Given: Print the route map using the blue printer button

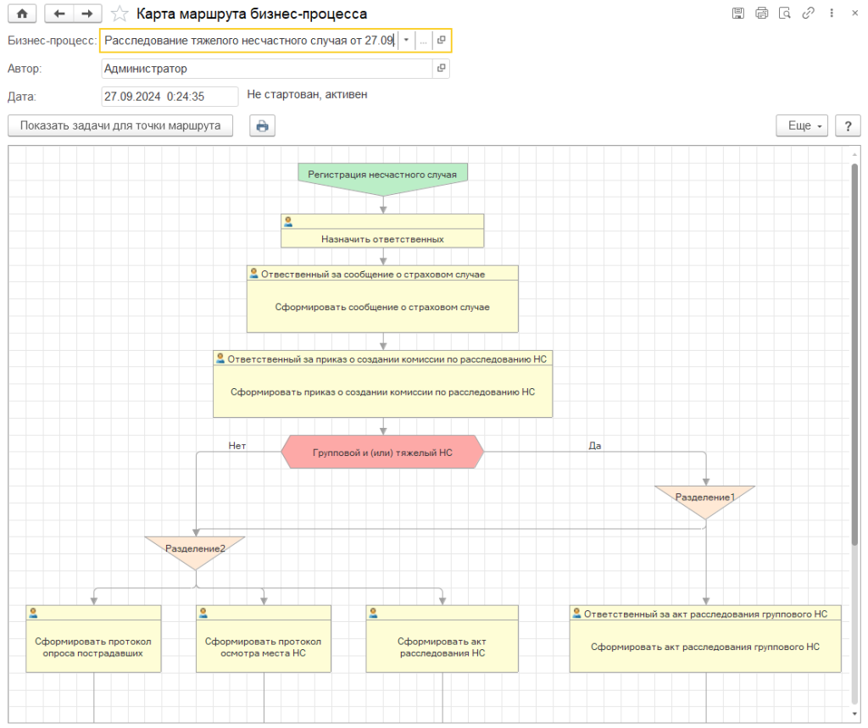Looking at the screenshot, I should pos(262,126).
